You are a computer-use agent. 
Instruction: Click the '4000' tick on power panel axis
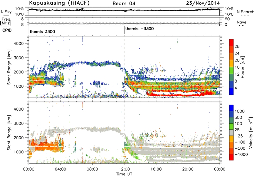click(x=18, y=44)
